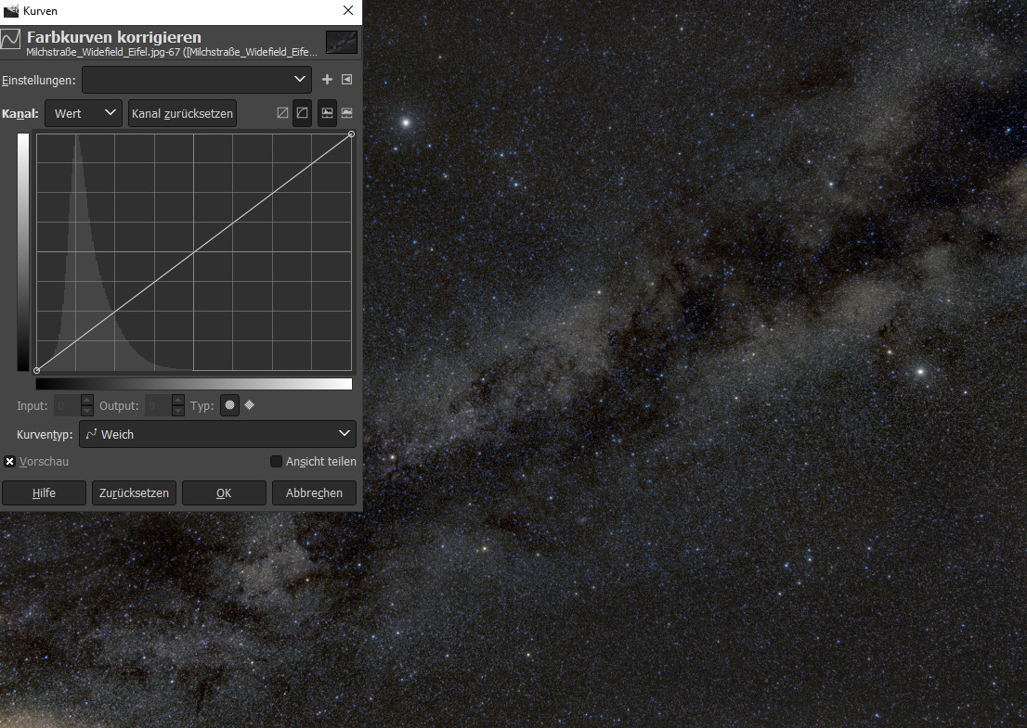
Task: Decrease the Output value with down arrow
Action: 178,411
